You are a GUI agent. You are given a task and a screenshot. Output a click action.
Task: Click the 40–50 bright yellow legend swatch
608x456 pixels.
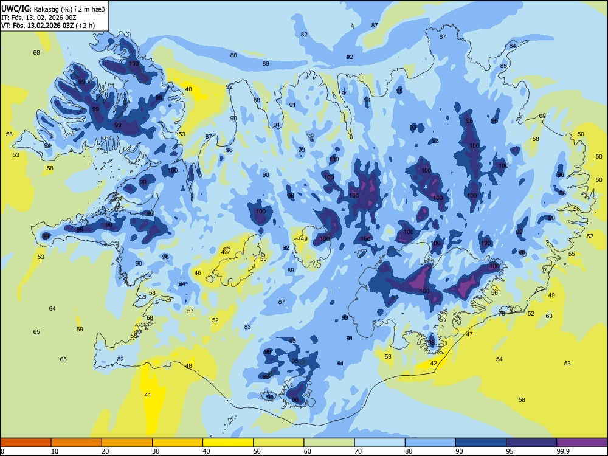tap(228, 443)
